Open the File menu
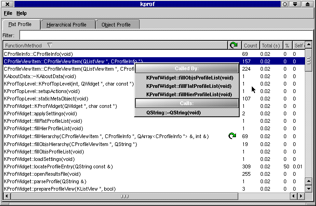This screenshot has height=206, width=316. (8, 13)
